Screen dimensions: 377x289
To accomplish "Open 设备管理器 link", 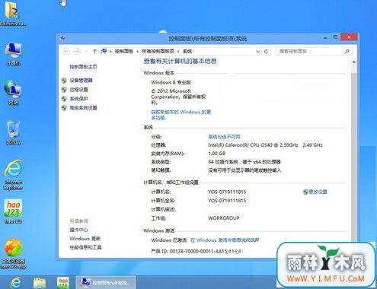I will point(81,81).
